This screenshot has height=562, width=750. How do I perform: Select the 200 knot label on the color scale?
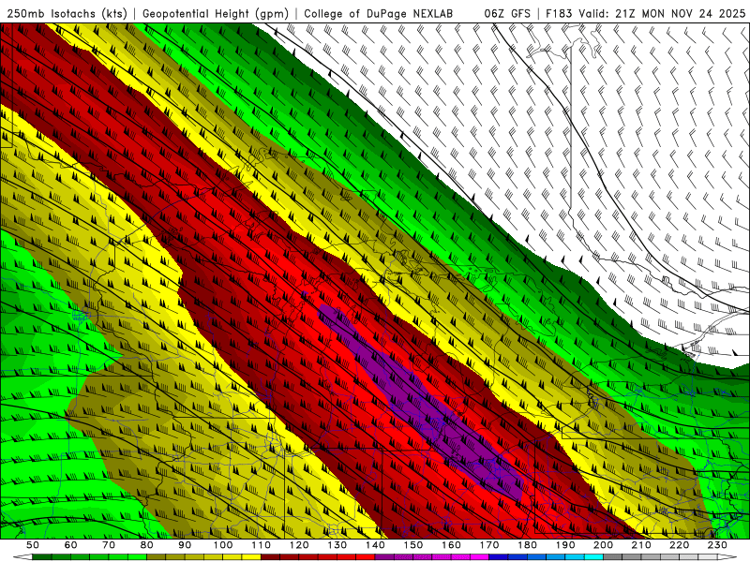point(603,545)
